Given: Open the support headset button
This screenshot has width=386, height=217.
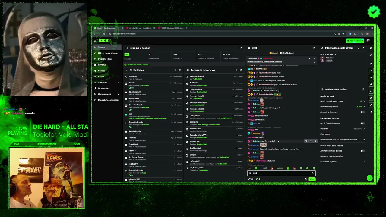Looking at the screenshot, I should coord(370,178).
